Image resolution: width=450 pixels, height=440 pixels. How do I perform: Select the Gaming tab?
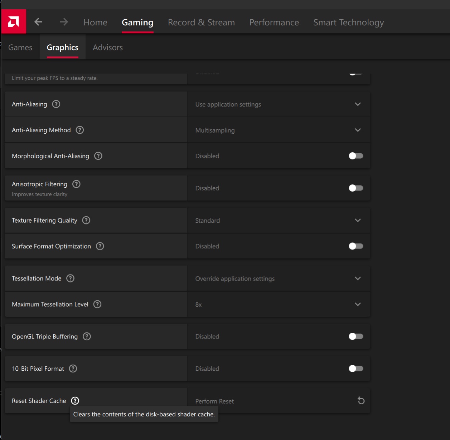point(137,23)
